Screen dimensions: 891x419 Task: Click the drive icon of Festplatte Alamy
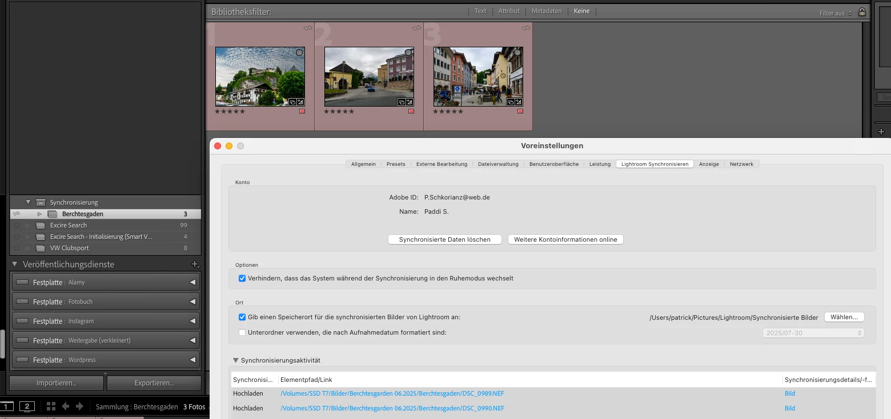(x=22, y=282)
